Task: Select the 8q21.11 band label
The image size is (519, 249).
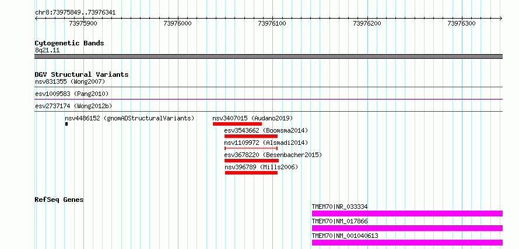Action: coord(47,51)
